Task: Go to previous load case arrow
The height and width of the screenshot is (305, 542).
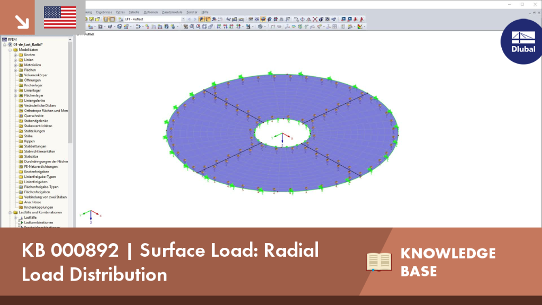Action: pyautogui.click(x=189, y=20)
